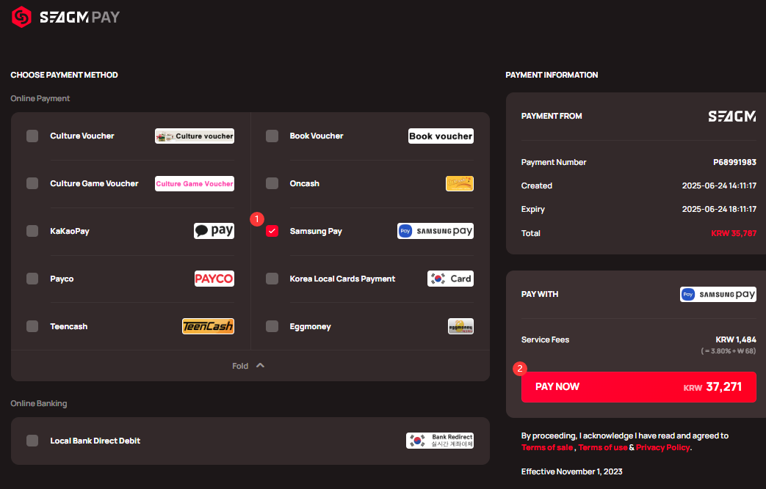Click the Eggmoney logo image
The height and width of the screenshot is (489, 766).
click(x=460, y=326)
